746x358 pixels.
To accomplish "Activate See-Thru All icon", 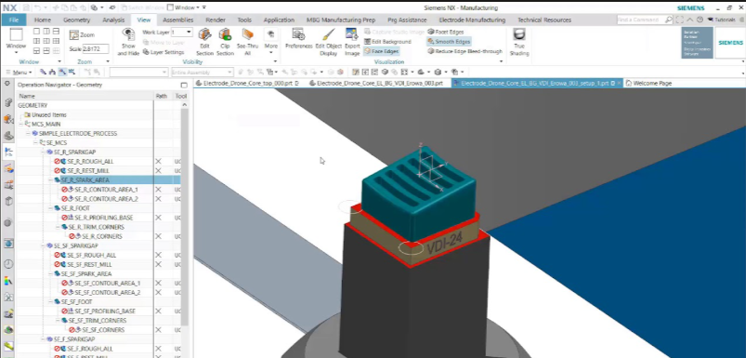I will (x=247, y=42).
